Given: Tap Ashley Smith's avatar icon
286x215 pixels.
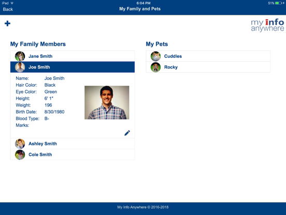Looking at the screenshot, I should click(20, 144).
